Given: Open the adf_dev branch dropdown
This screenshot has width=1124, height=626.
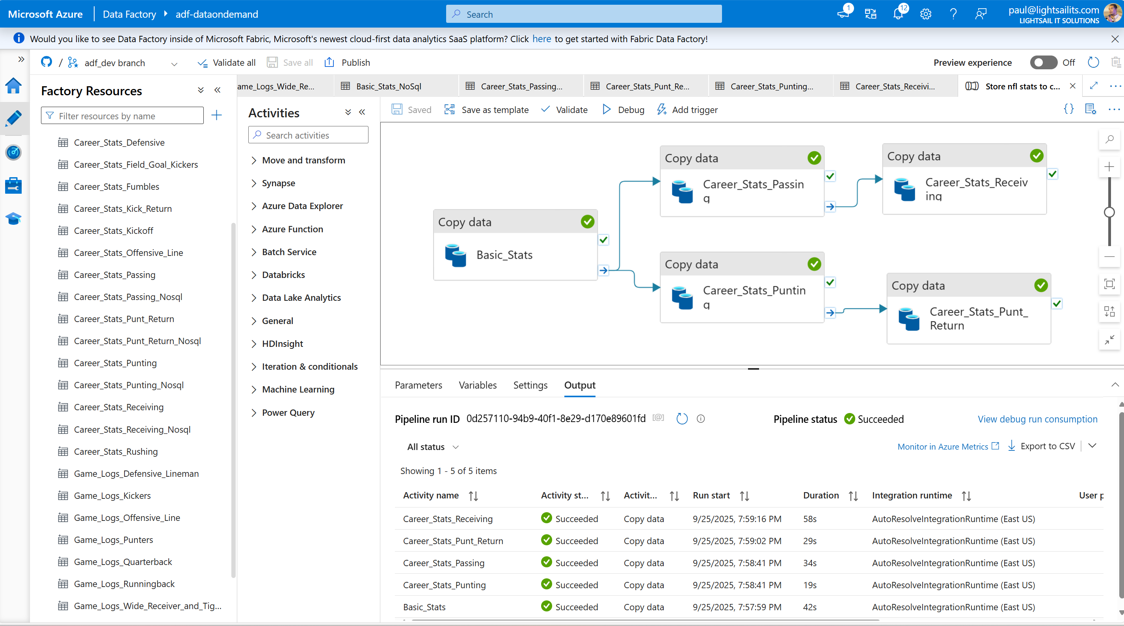Looking at the screenshot, I should tap(174, 64).
